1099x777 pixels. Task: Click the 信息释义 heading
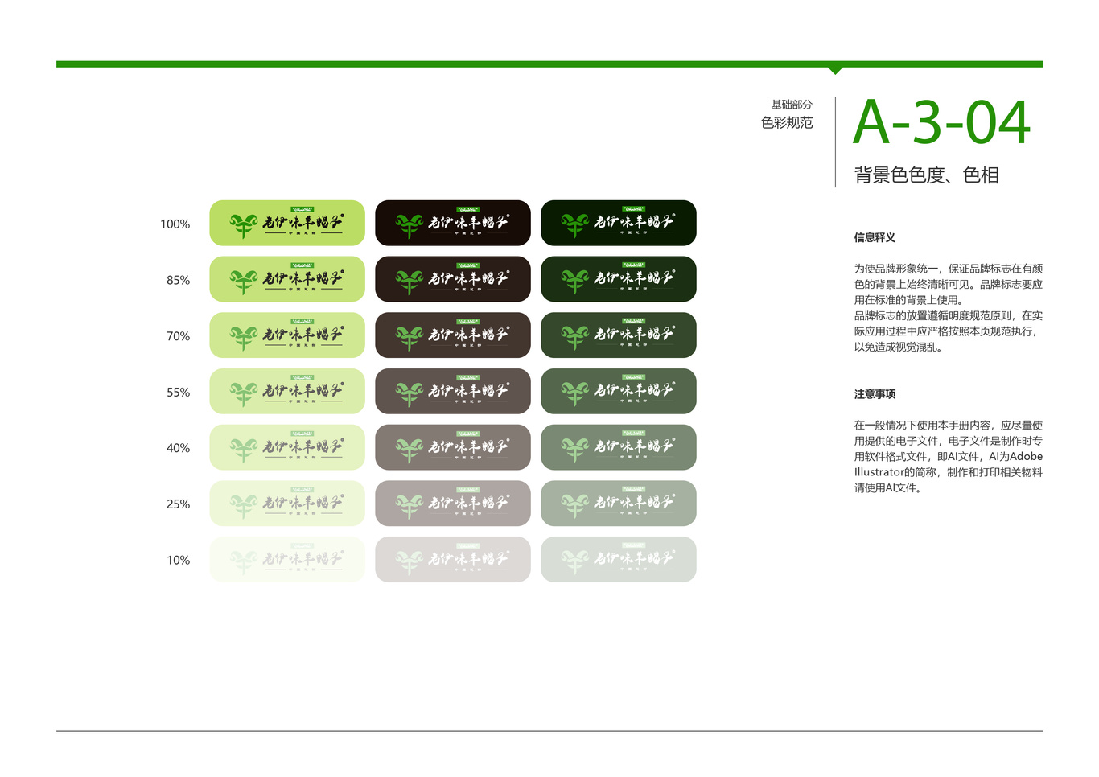click(x=875, y=237)
